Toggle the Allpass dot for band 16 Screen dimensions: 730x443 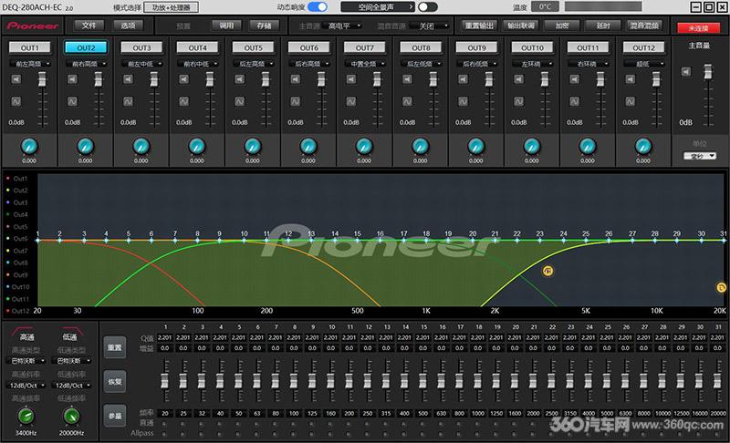[x=441, y=434]
